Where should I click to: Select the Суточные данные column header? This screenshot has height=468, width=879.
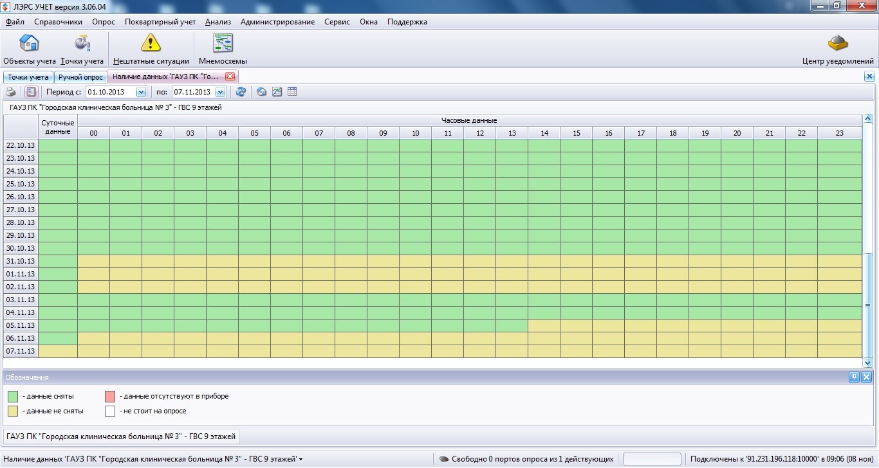(x=58, y=127)
